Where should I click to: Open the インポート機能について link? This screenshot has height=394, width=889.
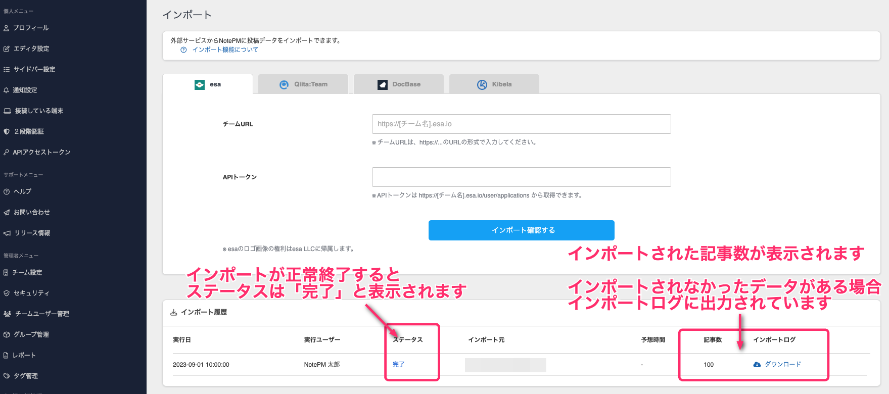coord(225,50)
